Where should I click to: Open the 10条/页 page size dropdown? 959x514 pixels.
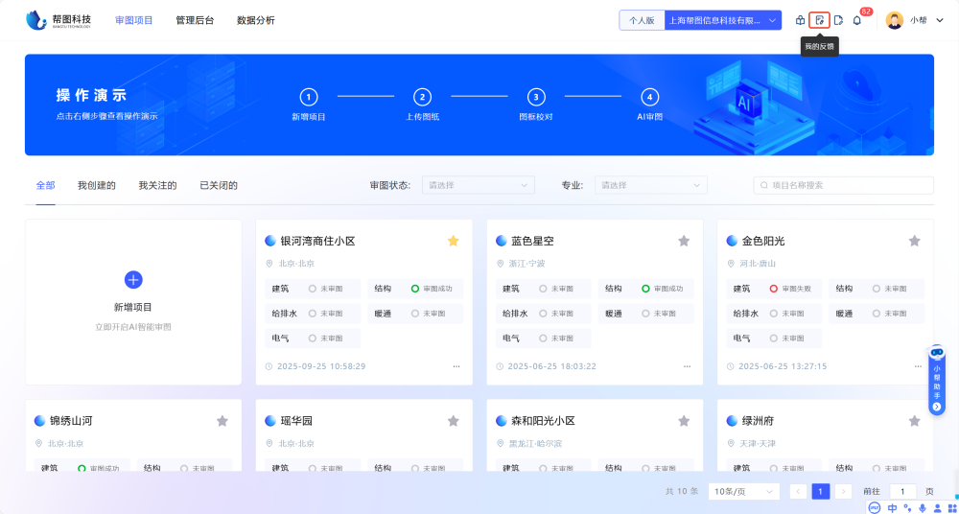click(743, 491)
